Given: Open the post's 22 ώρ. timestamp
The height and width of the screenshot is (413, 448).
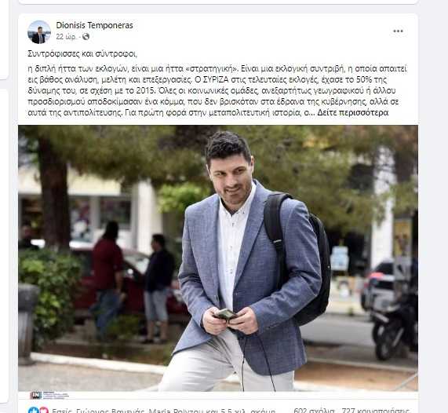Looking at the screenshot, I should point(66,37).
